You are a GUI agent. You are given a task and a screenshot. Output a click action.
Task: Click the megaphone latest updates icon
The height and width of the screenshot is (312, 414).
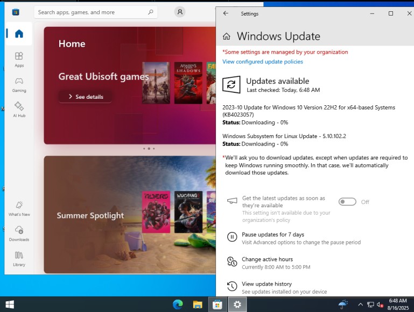[232, 201]
